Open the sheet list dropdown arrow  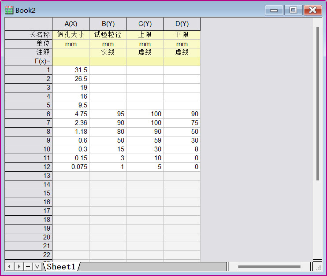coord(37,266)
